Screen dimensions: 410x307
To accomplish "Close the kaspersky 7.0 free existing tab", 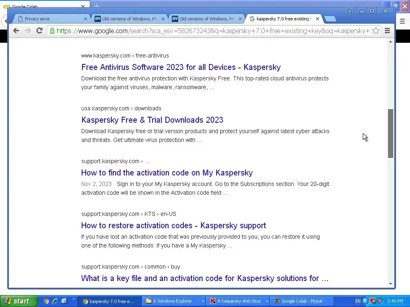I will point(318,19).
